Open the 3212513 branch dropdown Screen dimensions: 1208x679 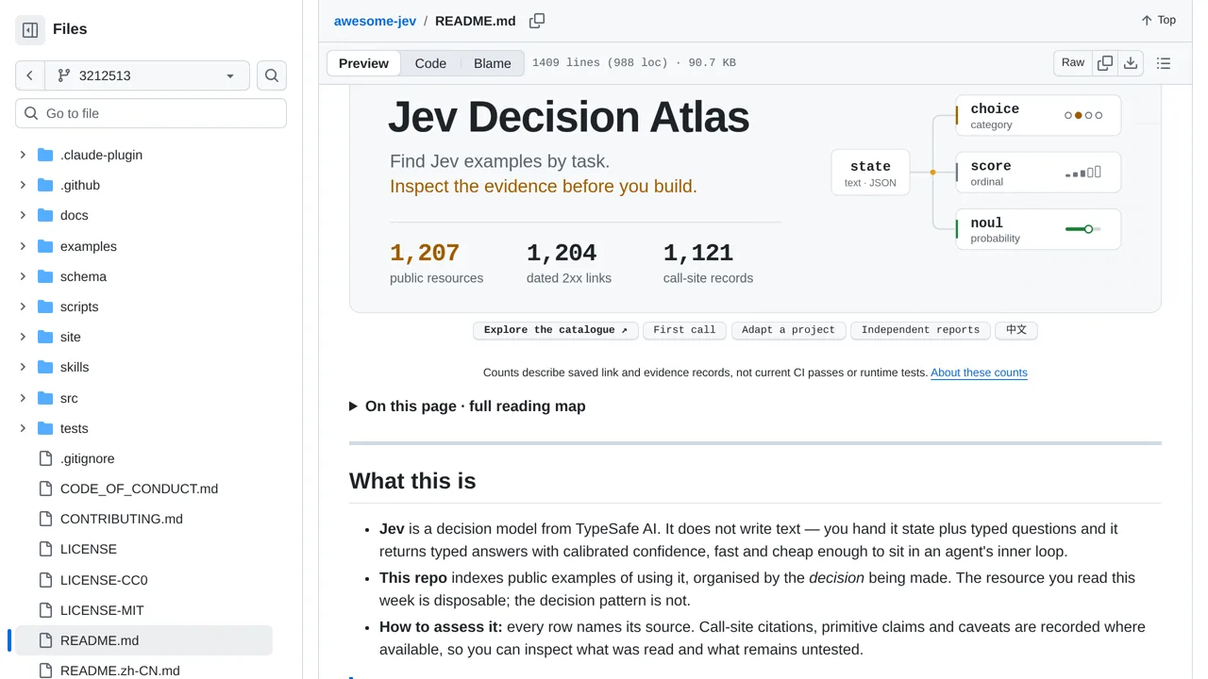click(146, 75)
